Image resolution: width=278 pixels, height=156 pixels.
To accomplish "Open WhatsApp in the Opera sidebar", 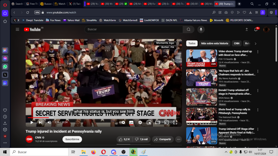I will coord(5,67).
